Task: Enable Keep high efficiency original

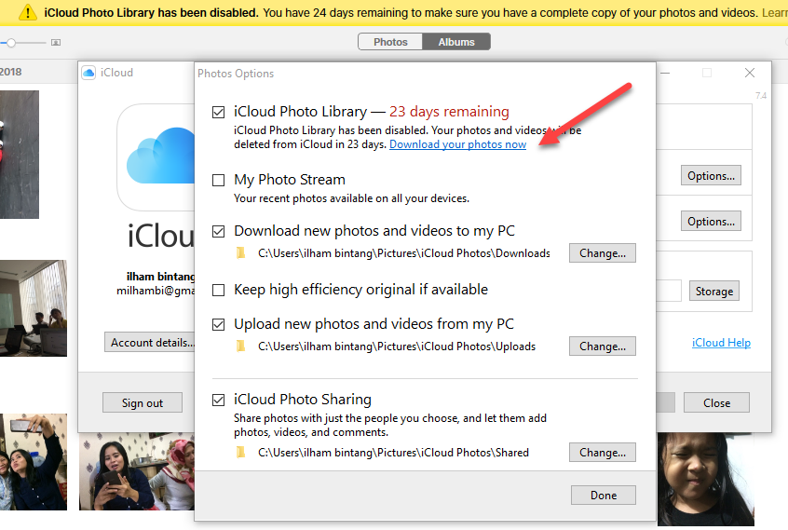Action: coord(219,290)
